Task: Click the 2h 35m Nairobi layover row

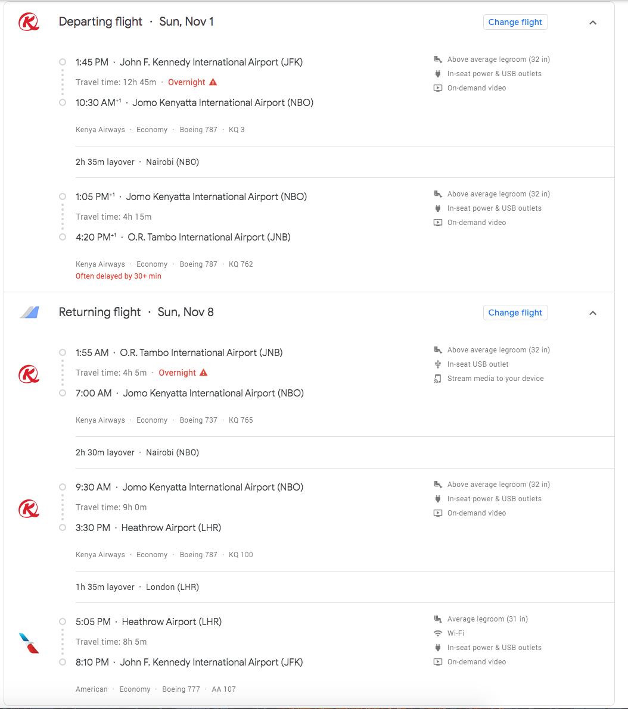Action: (x=137, y=162)
